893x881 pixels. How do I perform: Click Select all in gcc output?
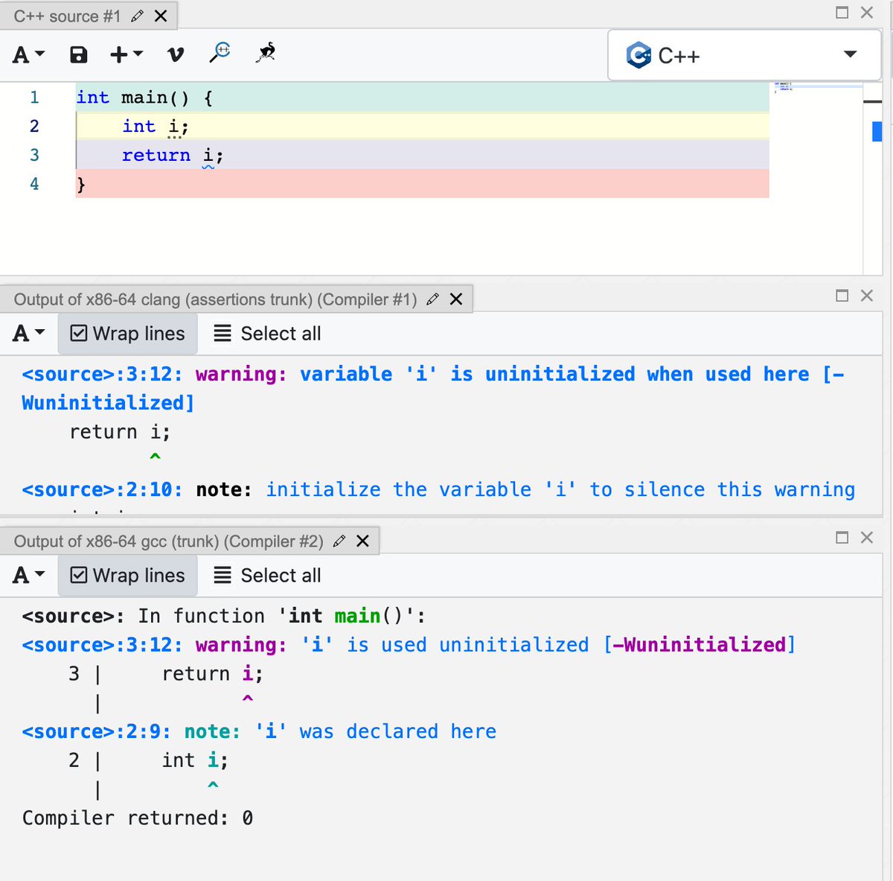[x=267, y=576]
